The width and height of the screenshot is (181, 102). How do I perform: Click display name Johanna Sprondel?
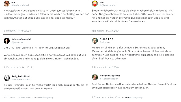coord(21,39)
